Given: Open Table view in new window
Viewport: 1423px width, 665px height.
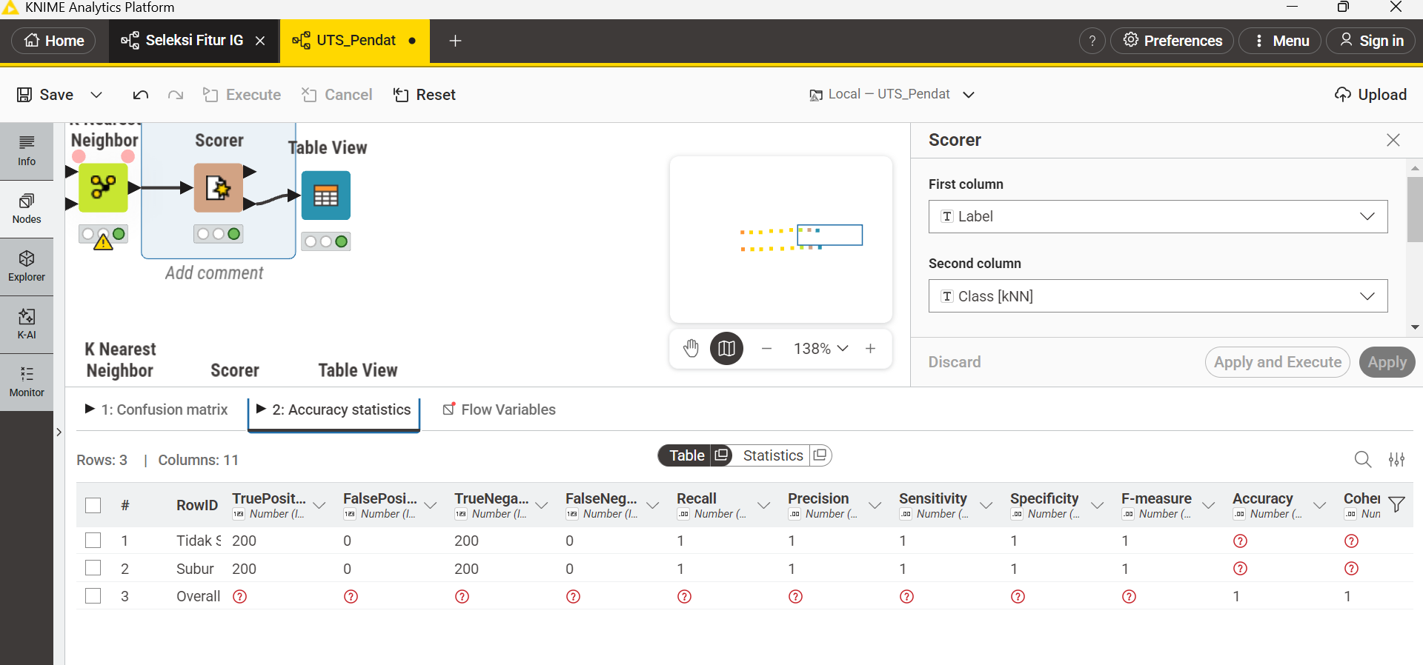Looking at the screenshot, I should [x=721, y=455].
